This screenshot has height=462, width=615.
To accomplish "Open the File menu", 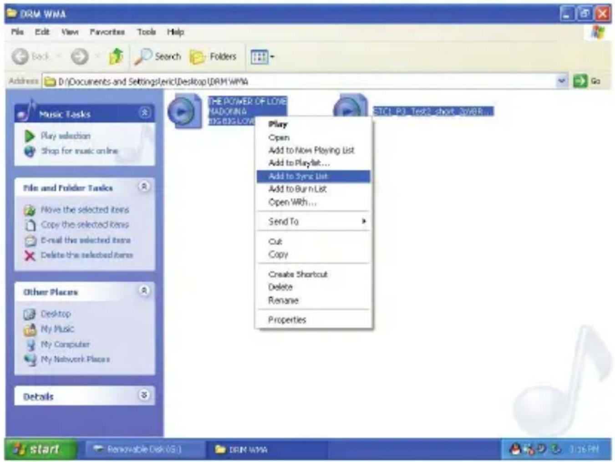I will coord(17,32).
